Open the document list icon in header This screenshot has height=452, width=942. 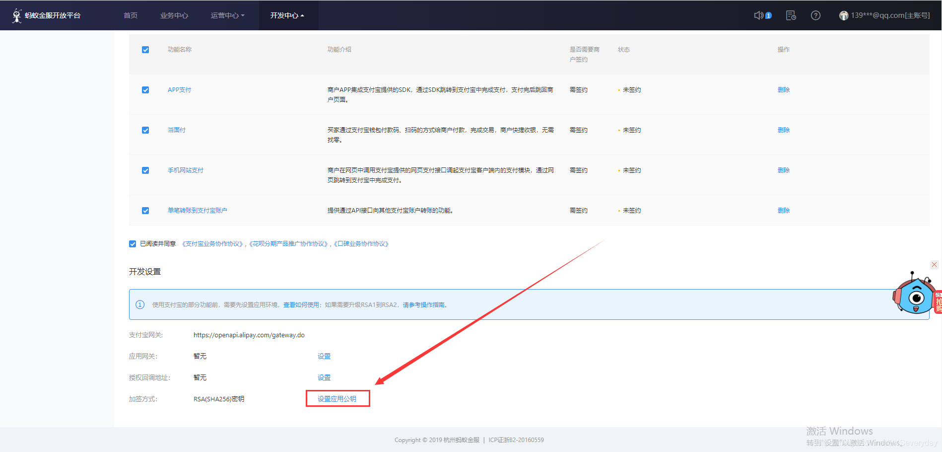(x=791, y=15)
